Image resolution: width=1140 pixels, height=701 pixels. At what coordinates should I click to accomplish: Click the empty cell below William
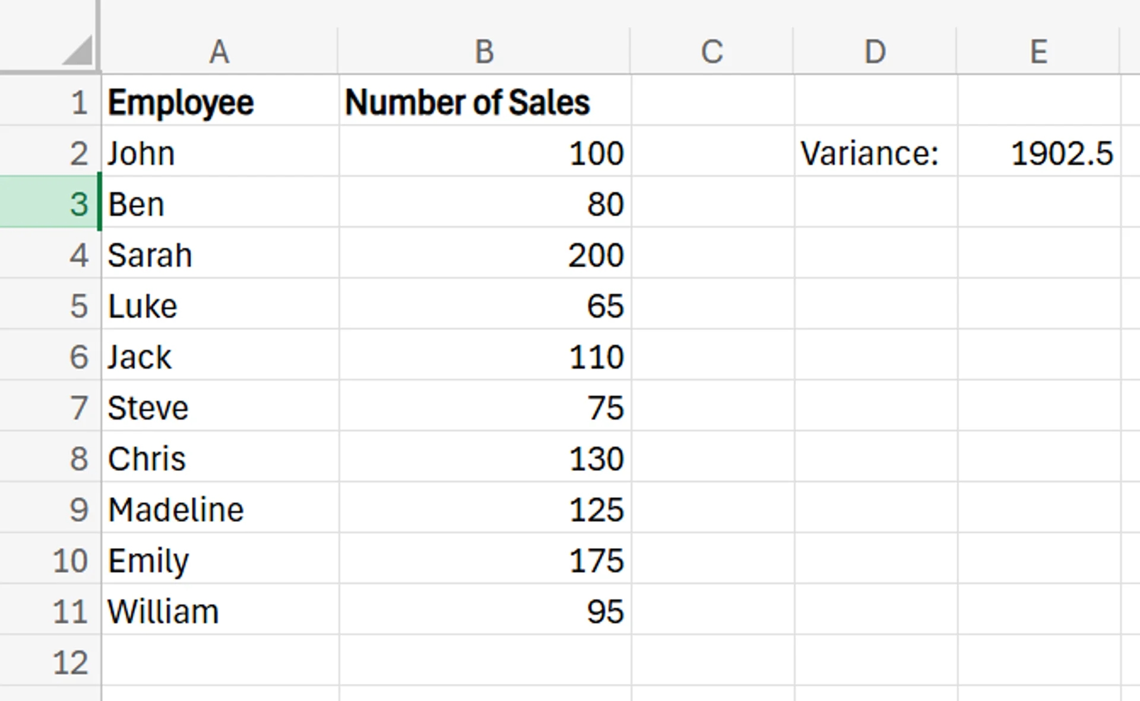(x=220, y=661)
